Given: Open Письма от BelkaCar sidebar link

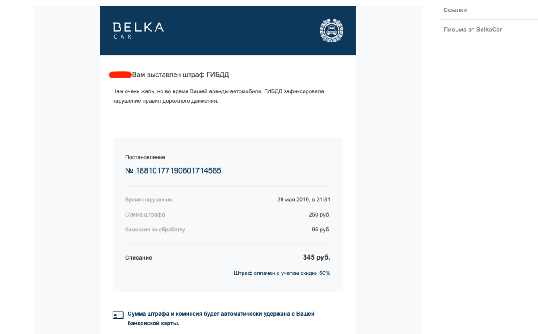Looking at the screenshot, I should pos(473,30).
